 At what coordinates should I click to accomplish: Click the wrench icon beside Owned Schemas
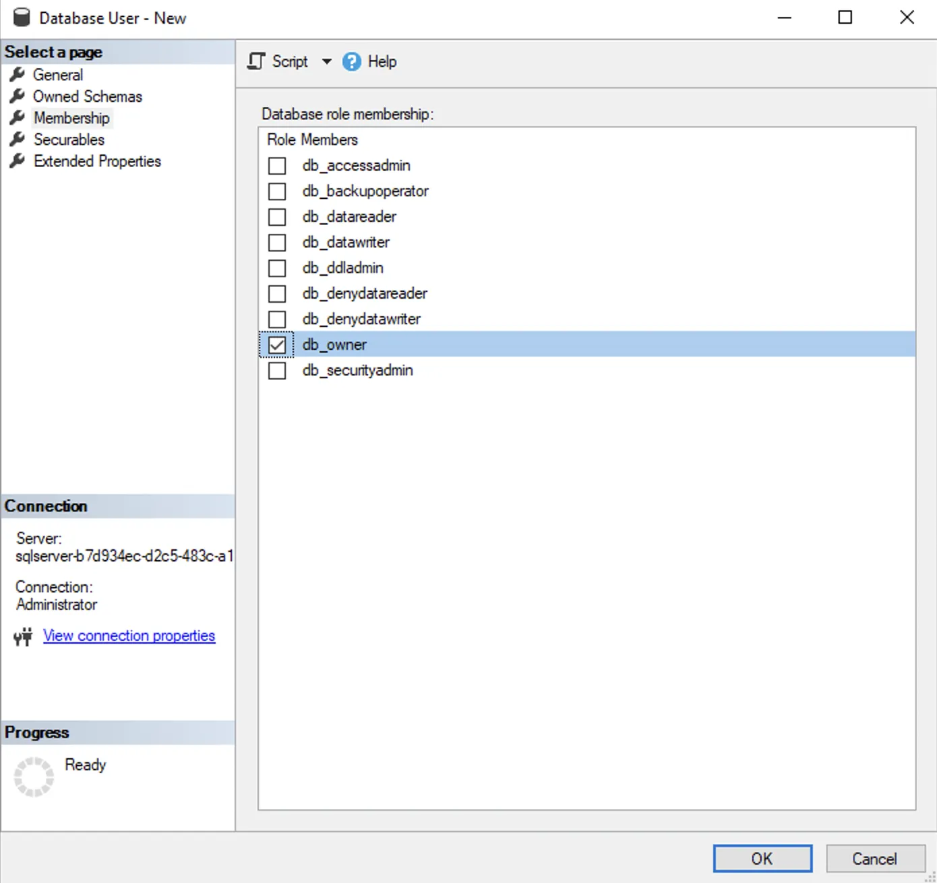point(18,96)
